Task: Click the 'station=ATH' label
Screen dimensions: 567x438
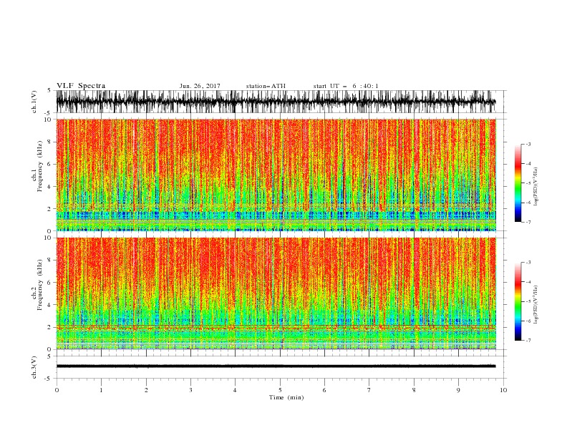Action: click(266, 86)
